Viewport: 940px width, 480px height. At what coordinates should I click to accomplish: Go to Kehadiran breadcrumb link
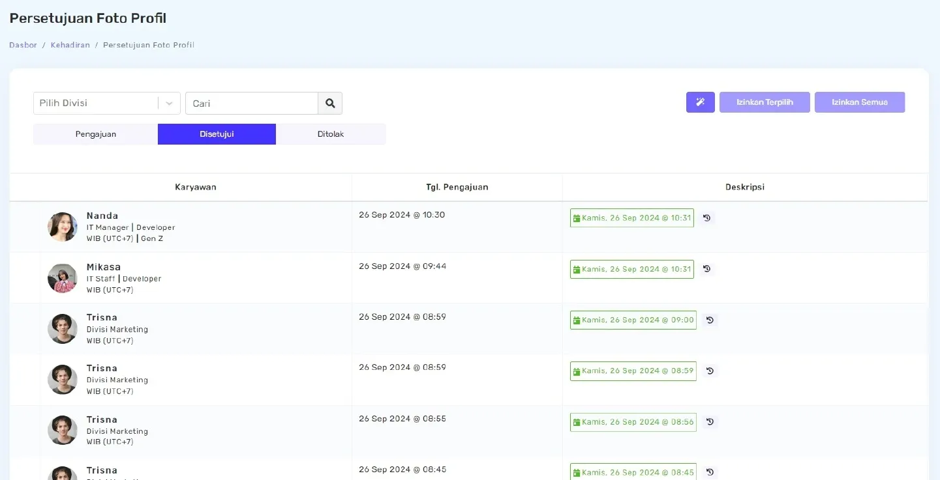click(x=70, y=45)
